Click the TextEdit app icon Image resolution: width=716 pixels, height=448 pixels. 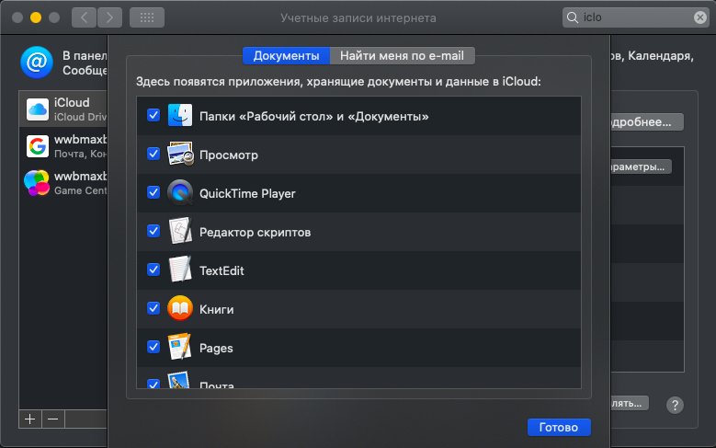point(180,270)
